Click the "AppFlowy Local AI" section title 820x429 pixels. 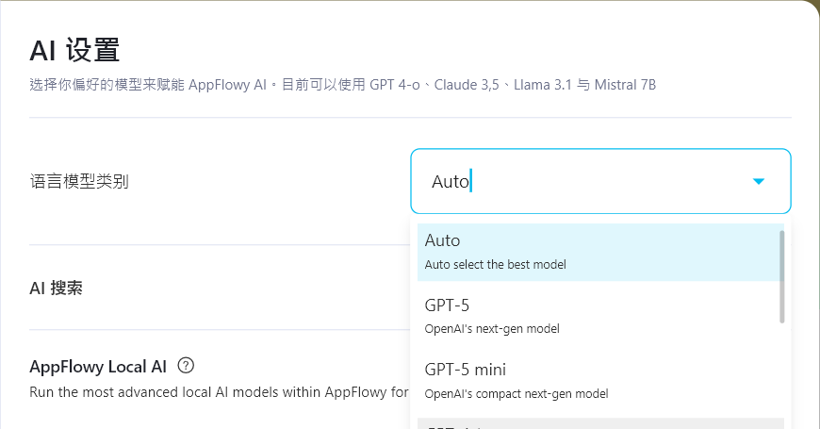click(x=98, y=365)
